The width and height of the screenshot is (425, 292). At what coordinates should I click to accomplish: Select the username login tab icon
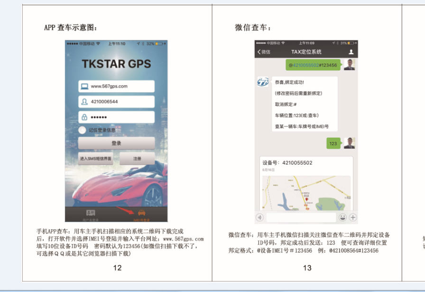coord(91,213)
